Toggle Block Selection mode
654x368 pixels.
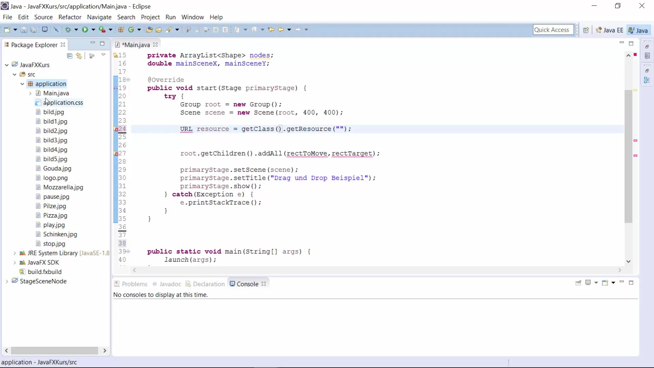pos(216,30)
